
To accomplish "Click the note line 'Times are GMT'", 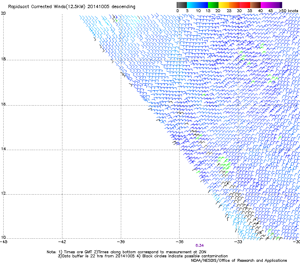I will (x=78, y=252).
